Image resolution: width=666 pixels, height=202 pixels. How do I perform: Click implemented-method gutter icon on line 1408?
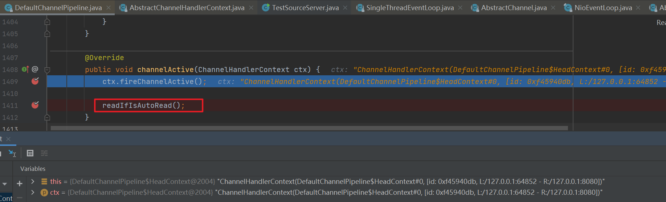pos(25,69)
